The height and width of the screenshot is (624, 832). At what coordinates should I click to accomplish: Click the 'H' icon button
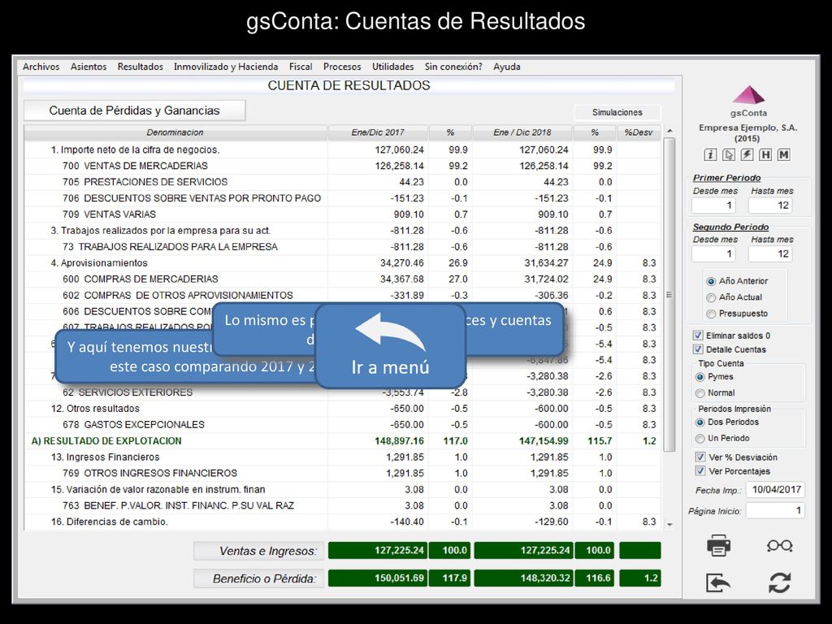pyautogui.click(x=765, y=154)
